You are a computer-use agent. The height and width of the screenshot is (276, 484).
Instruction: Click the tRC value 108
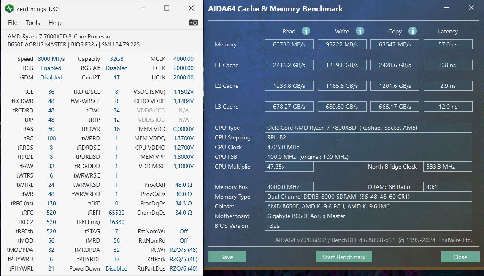[x=51, y=138]
